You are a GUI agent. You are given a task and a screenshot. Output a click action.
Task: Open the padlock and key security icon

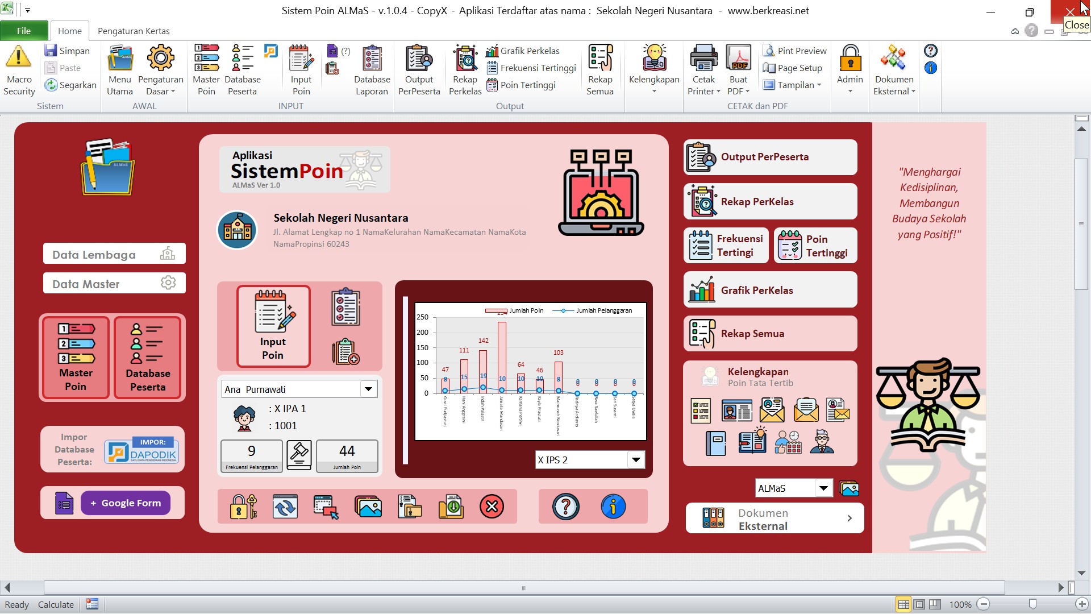click(243, 506)
